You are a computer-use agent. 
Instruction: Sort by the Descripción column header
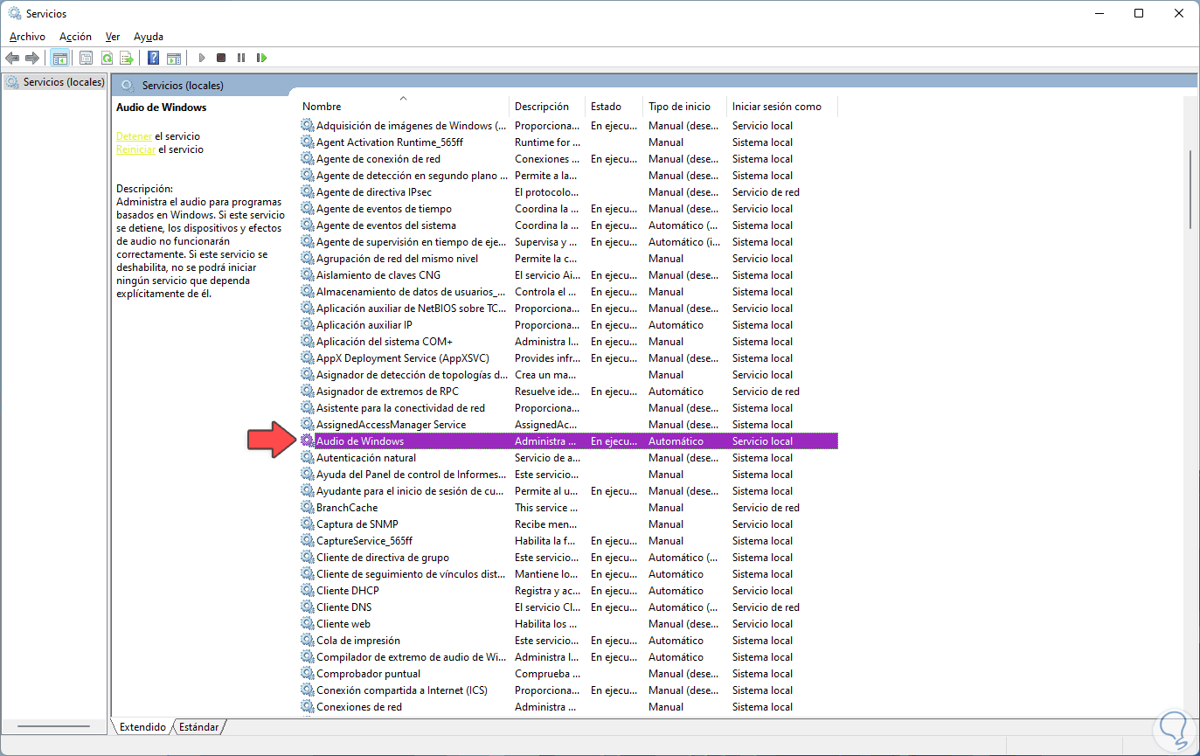coord(547,107)
